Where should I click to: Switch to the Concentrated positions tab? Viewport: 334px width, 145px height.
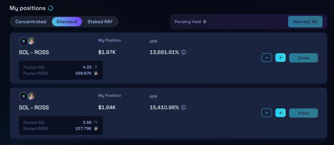pyautogui.click(x=31, y=22)
